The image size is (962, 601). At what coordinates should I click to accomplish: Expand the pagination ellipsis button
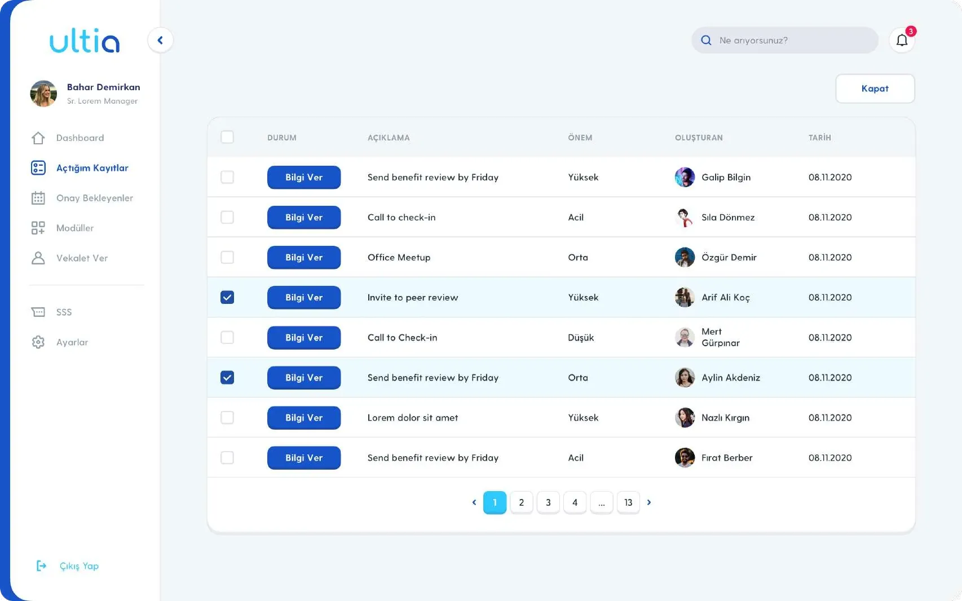coord(602,502)
